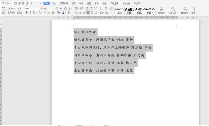Switch to the 审阅 (Review) tab

coord(81,3)
